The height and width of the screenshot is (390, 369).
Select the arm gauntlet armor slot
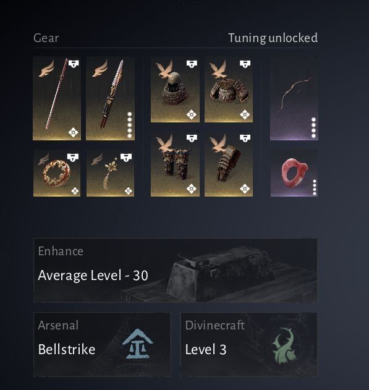[229, 164]
